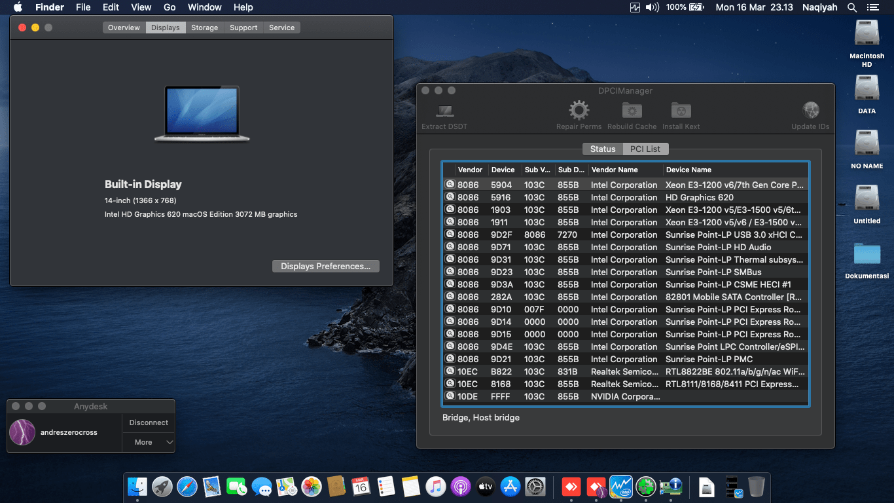Select the Untitled drive on the desktop
The width and height of the screenshot is (894, 503).
tap(867, 204)
